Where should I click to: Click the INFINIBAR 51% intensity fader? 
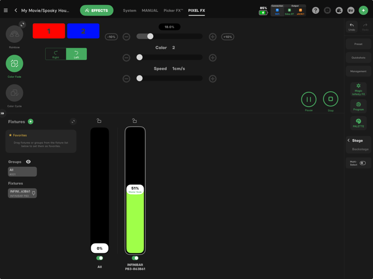click(x=135, y=191)
